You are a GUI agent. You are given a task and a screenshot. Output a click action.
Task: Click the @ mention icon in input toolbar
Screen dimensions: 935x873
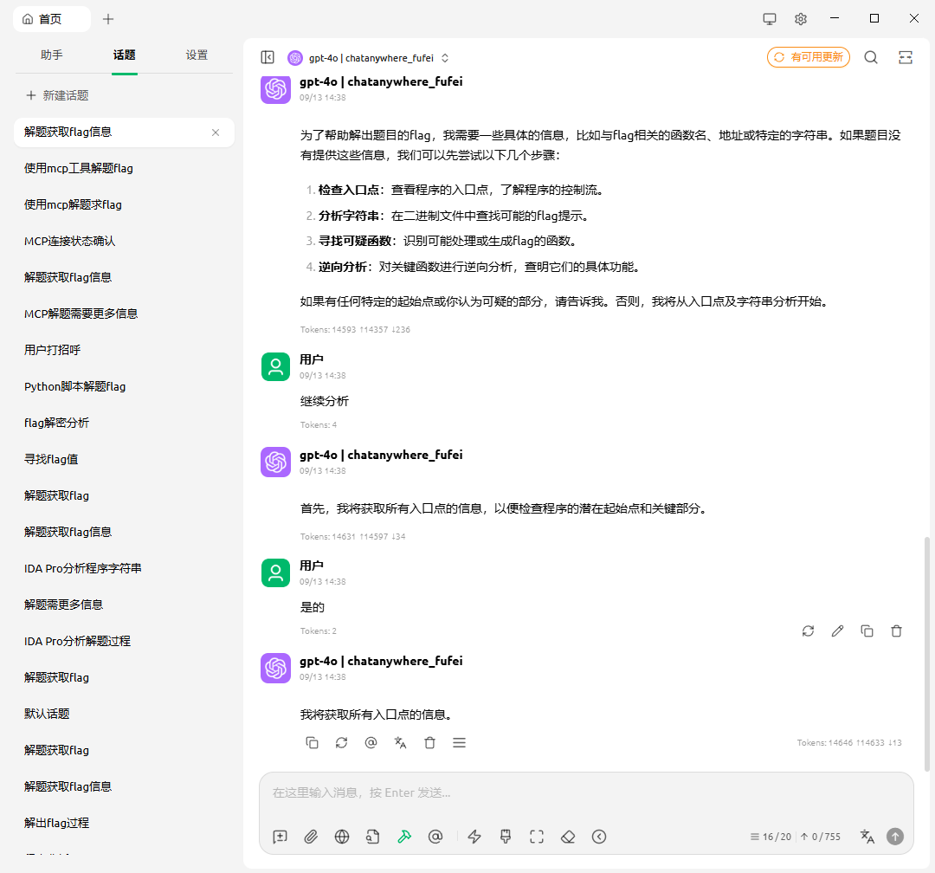435,837
